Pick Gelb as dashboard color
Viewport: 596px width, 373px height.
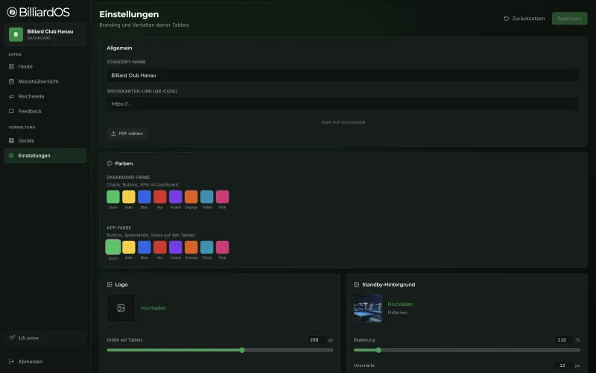(129, 197)
